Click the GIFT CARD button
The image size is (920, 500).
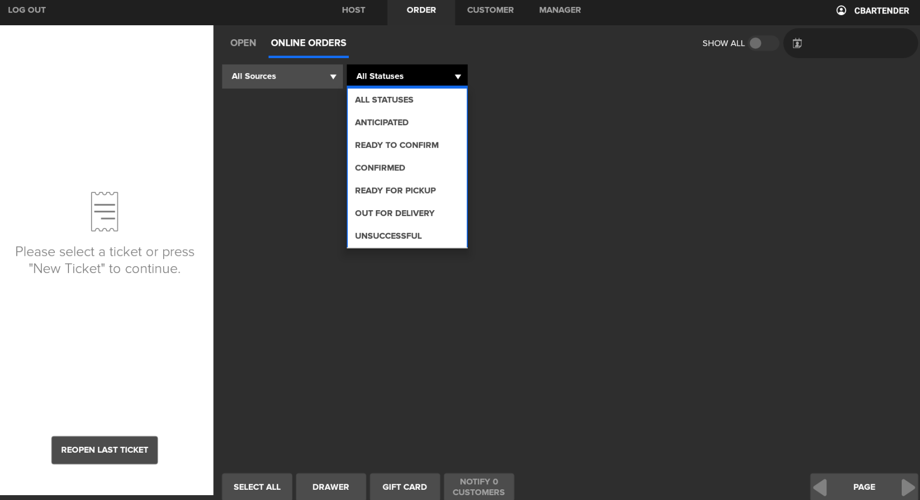tap(404, 487)
